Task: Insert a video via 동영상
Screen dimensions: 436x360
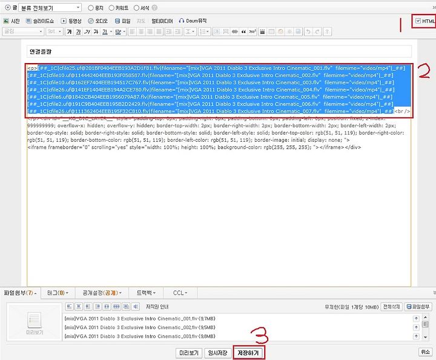Action: 71,21
